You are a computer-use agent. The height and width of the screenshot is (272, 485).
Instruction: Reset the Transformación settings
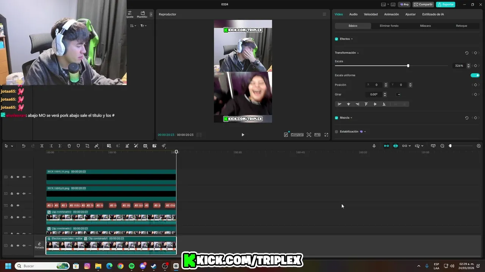[x=467, y=53]
